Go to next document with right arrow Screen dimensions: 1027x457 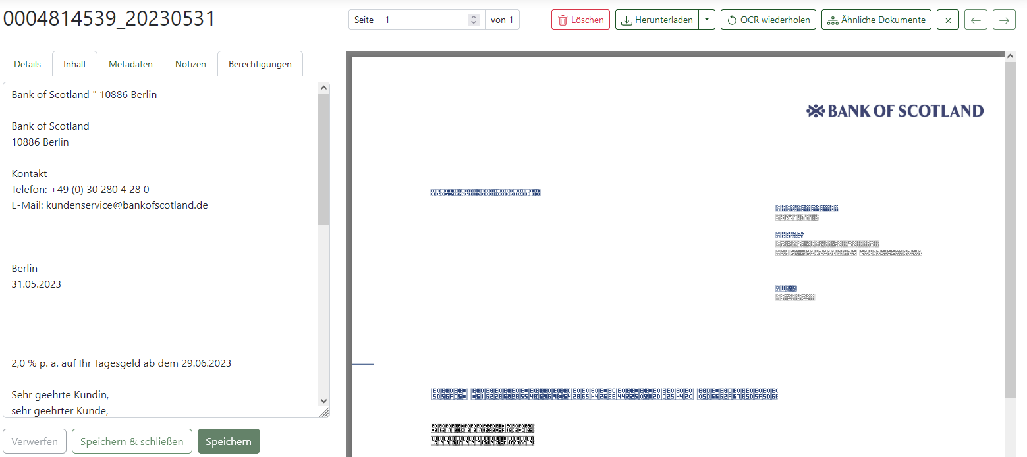click(x=1003, y=20)
